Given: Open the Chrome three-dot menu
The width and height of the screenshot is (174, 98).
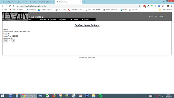Looking at the screenshot, I should click(171, 6).
